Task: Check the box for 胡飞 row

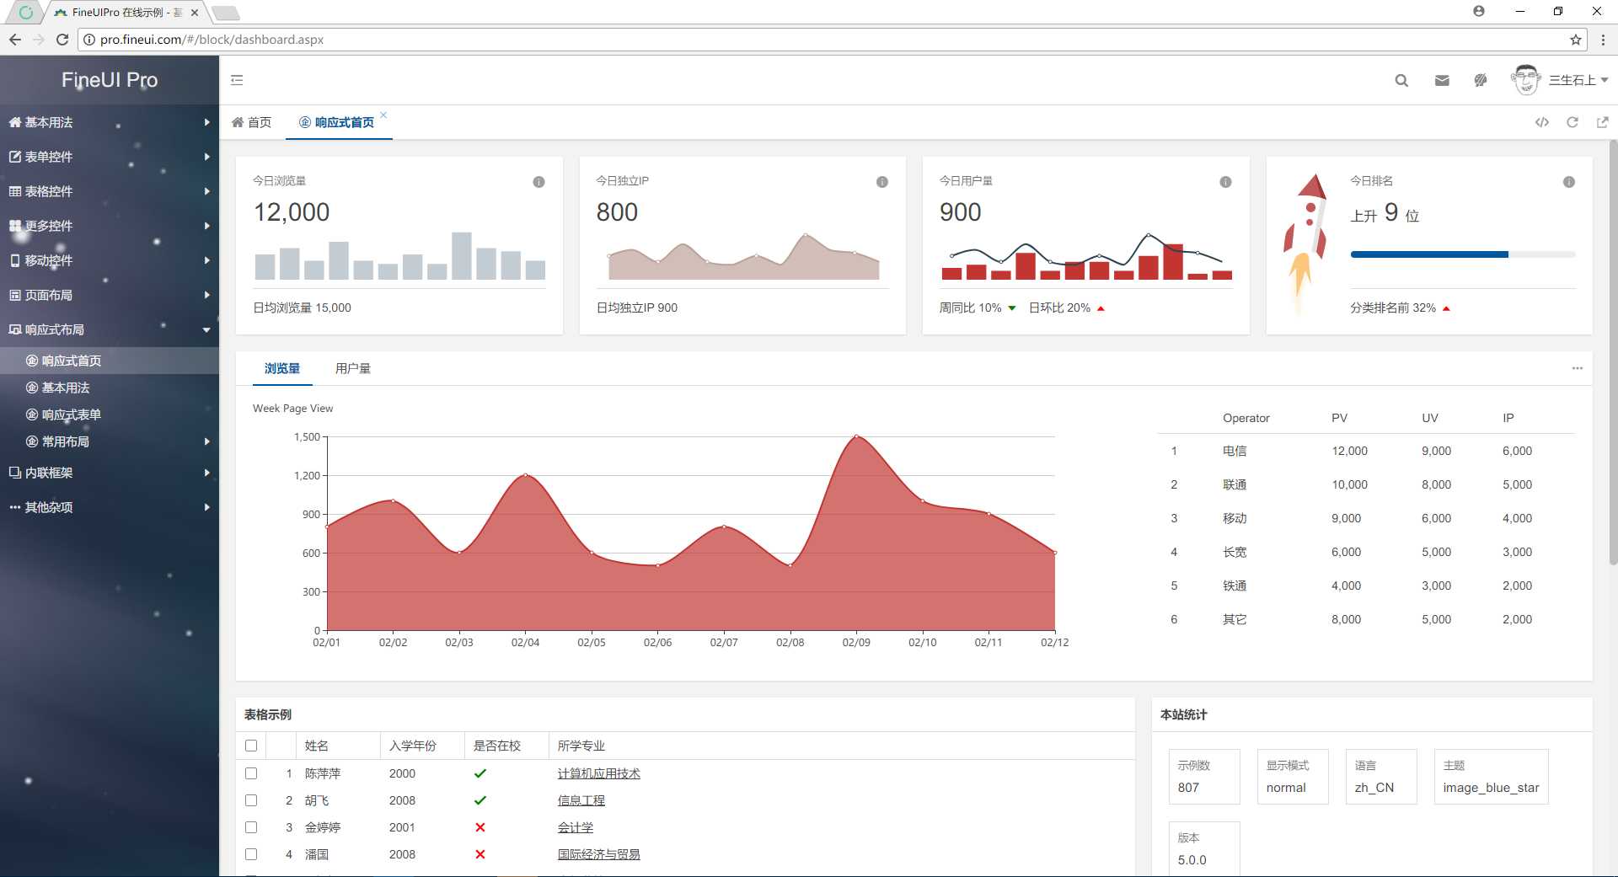Action: pyautogui.click(x=251, y=800)
